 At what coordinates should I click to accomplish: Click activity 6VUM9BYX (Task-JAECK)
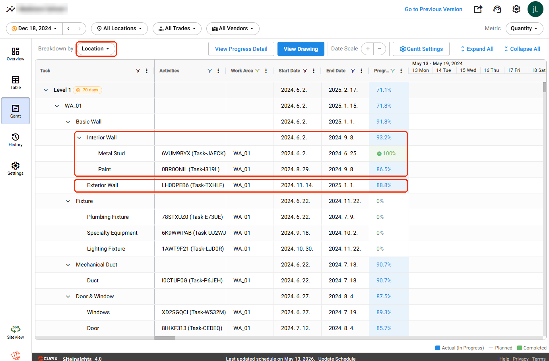point(194,154)
